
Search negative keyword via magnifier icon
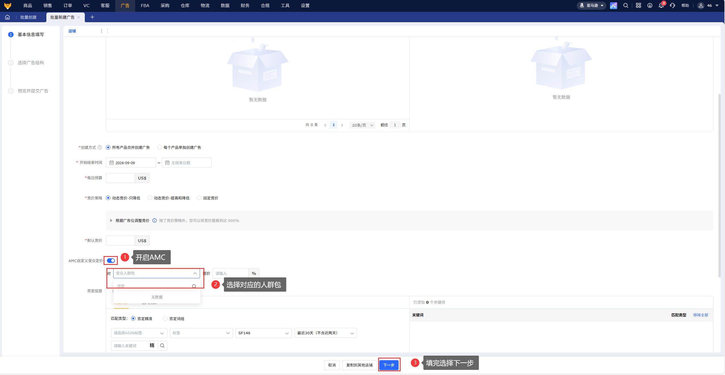162,346
